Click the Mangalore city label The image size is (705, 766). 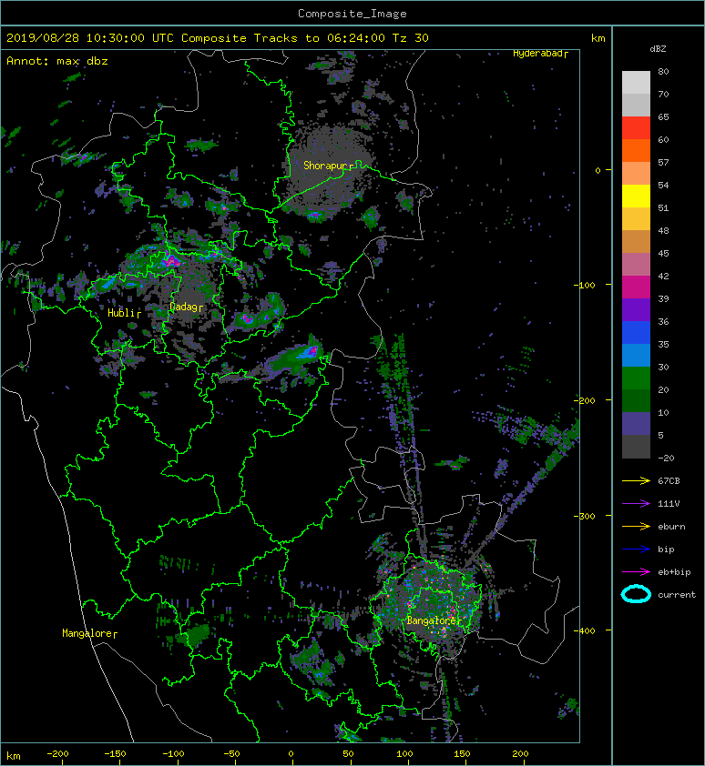[89, 633]
